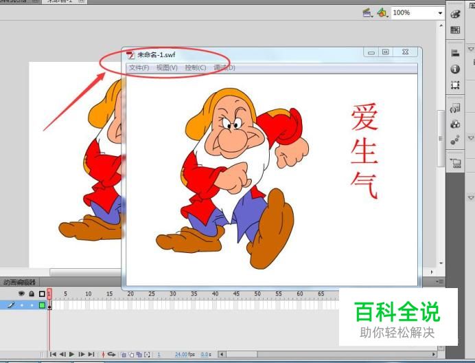The height and width of the screenshot is (363, 475).
Task: Toggle the timeline Loop button
Action: tap(111, 354)
